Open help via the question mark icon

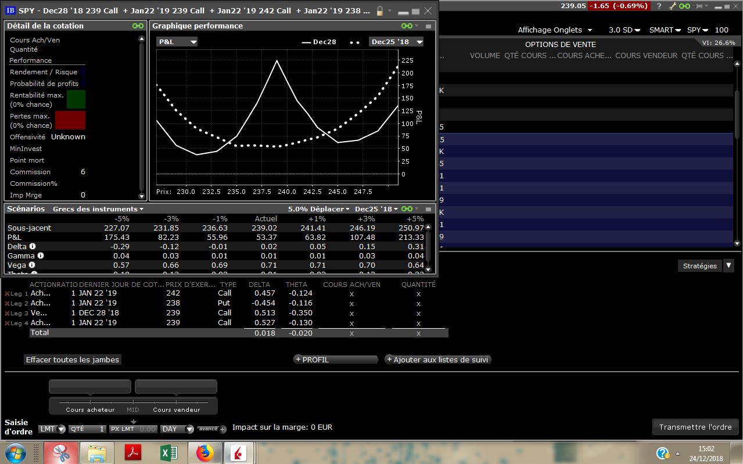(x=659, y=6)
